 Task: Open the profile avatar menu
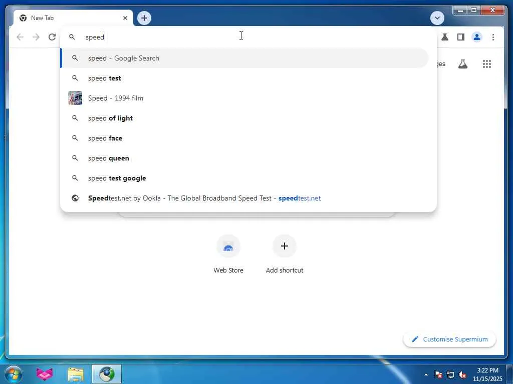(477, 37)
